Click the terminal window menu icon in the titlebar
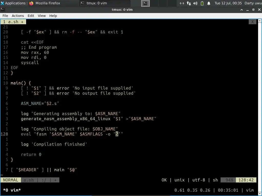262x196 pixels. tap(3, 9)
